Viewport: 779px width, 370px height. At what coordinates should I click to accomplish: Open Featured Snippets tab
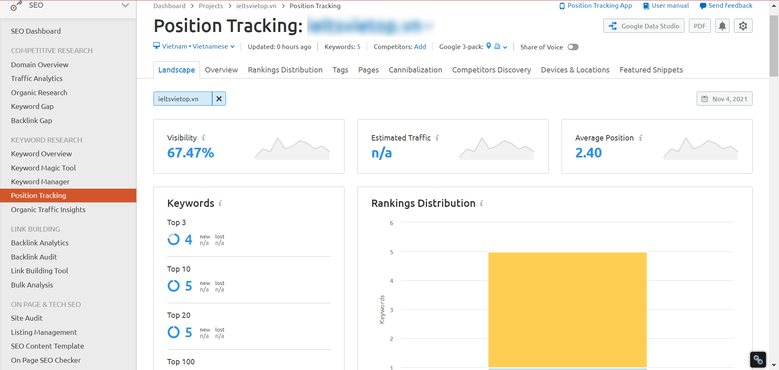coord(651,70)
